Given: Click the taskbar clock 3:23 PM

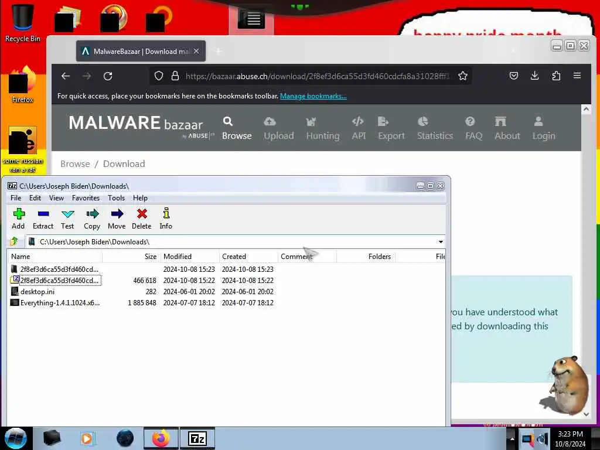Looking at the screenshot, I should [x=570, y=439].
